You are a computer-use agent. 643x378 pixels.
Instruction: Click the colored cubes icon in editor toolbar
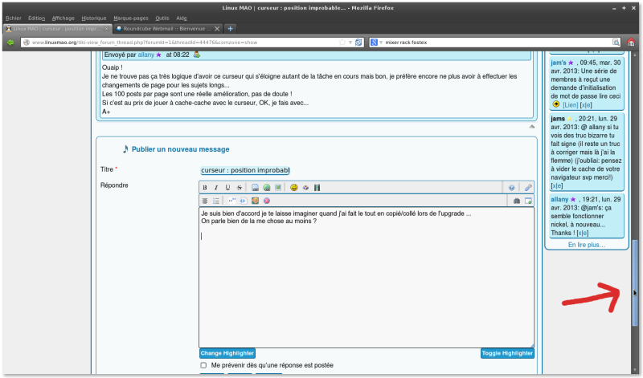305,188
